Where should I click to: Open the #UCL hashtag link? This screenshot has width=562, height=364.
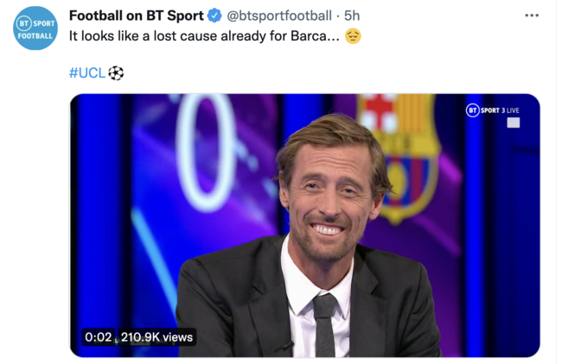[x=86, y=72]
